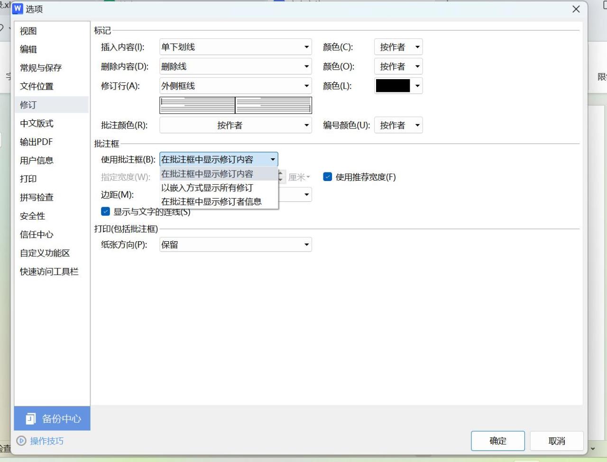The height and width of the screenshot is (462, 607).
Task: Open the 删除内容 dropdown showing 删除线
Action: click(306, 66)
